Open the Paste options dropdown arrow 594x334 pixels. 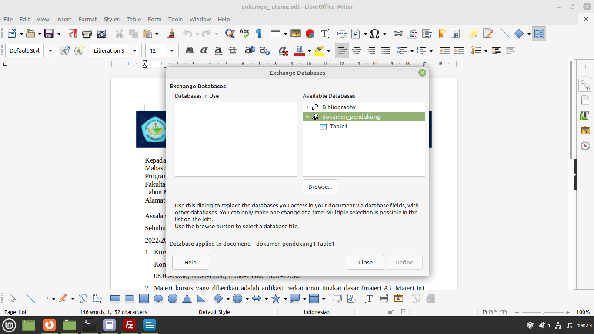coord(157,33)
